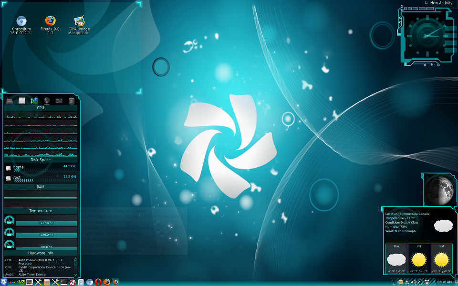Click the three colored dots in the panel

12,282
